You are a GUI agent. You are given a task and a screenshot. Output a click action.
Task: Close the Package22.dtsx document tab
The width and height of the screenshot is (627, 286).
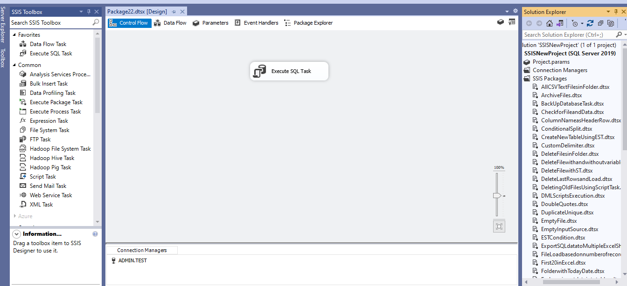click(182, 12)
